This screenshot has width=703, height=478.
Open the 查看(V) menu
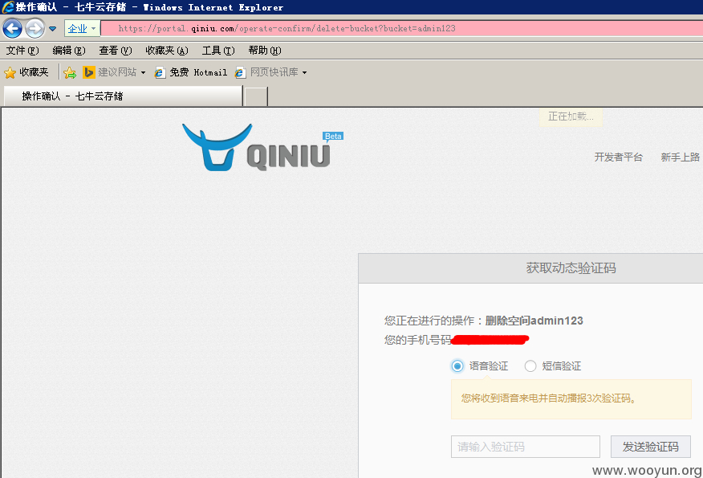(x=116, y=51)
